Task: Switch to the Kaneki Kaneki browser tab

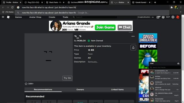Action: pos(141,2)
